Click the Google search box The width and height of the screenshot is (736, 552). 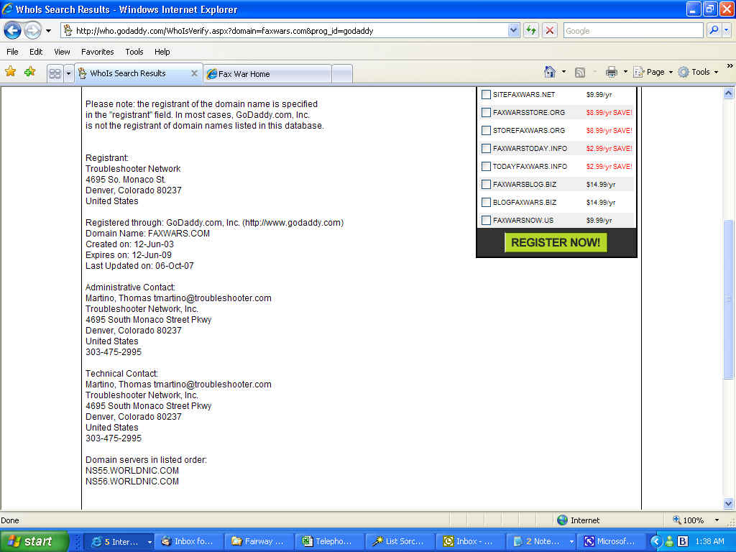tap(633, 31)
